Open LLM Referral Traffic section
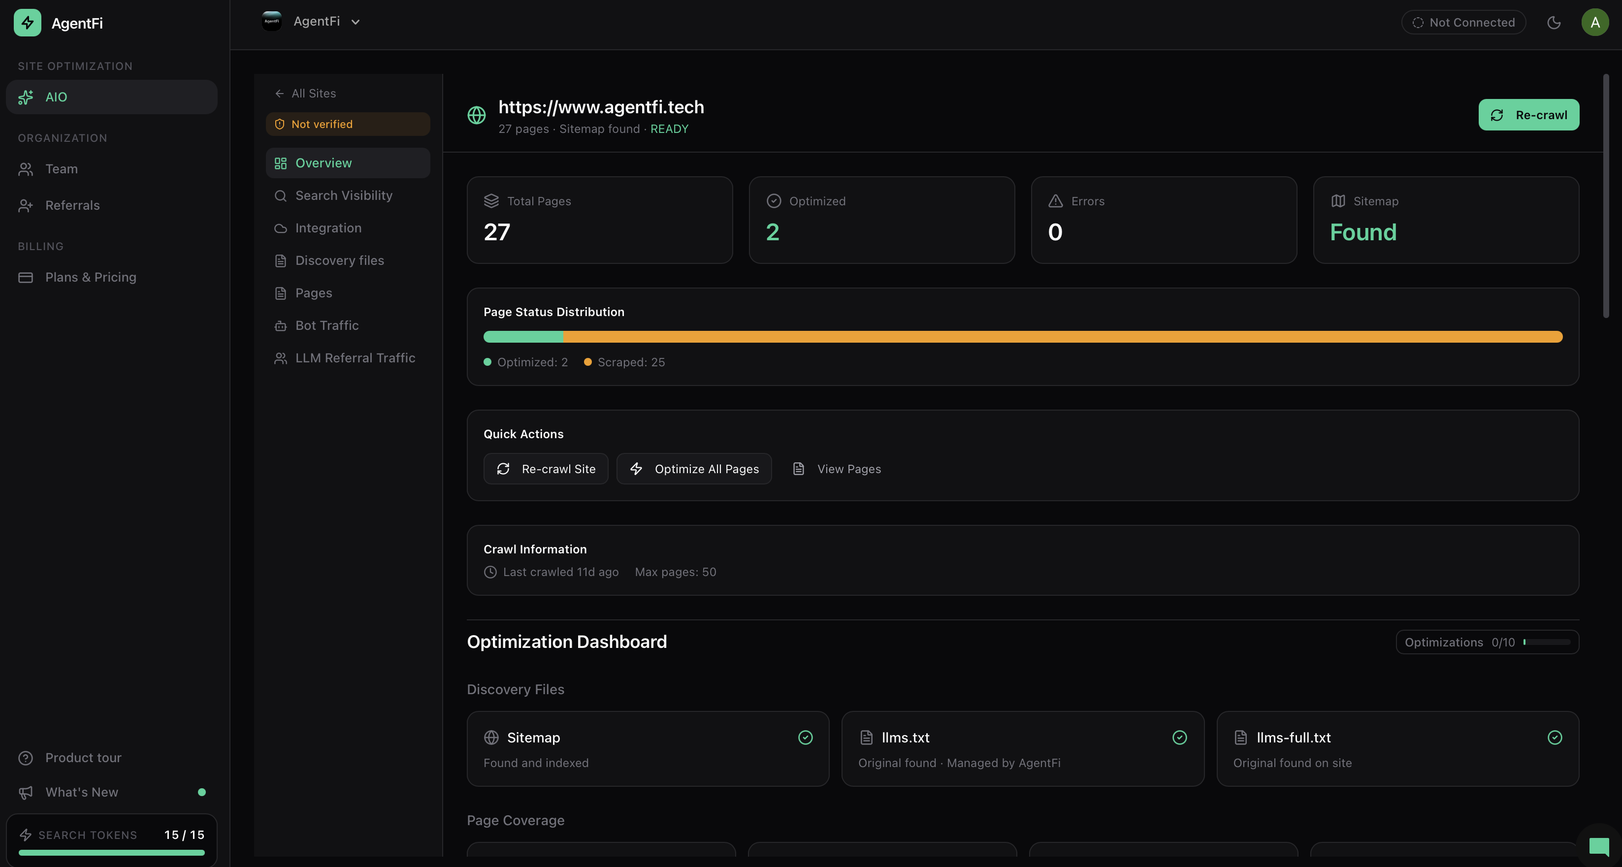1622x867 pixels. [348, 358]
